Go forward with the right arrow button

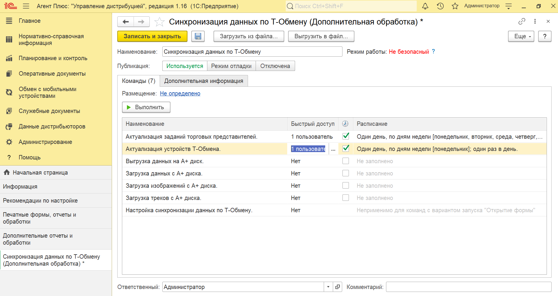pyautogui.click(x=142, y=22)
